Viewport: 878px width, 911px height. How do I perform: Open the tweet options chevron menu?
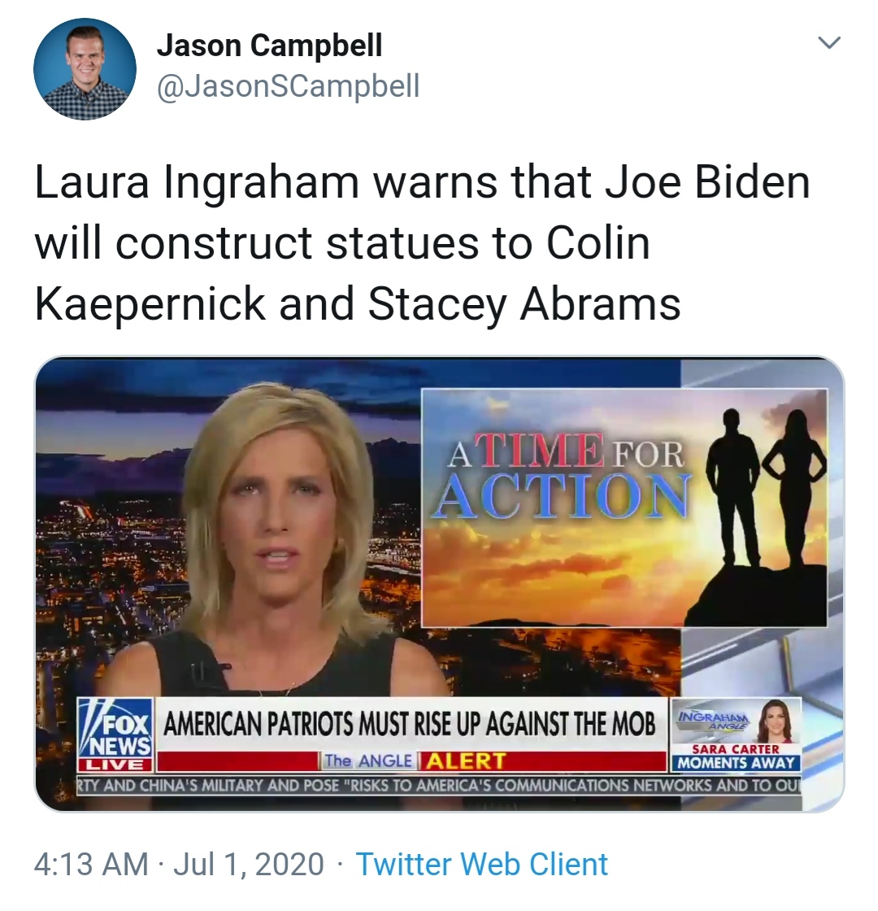(x=828, y=43)
